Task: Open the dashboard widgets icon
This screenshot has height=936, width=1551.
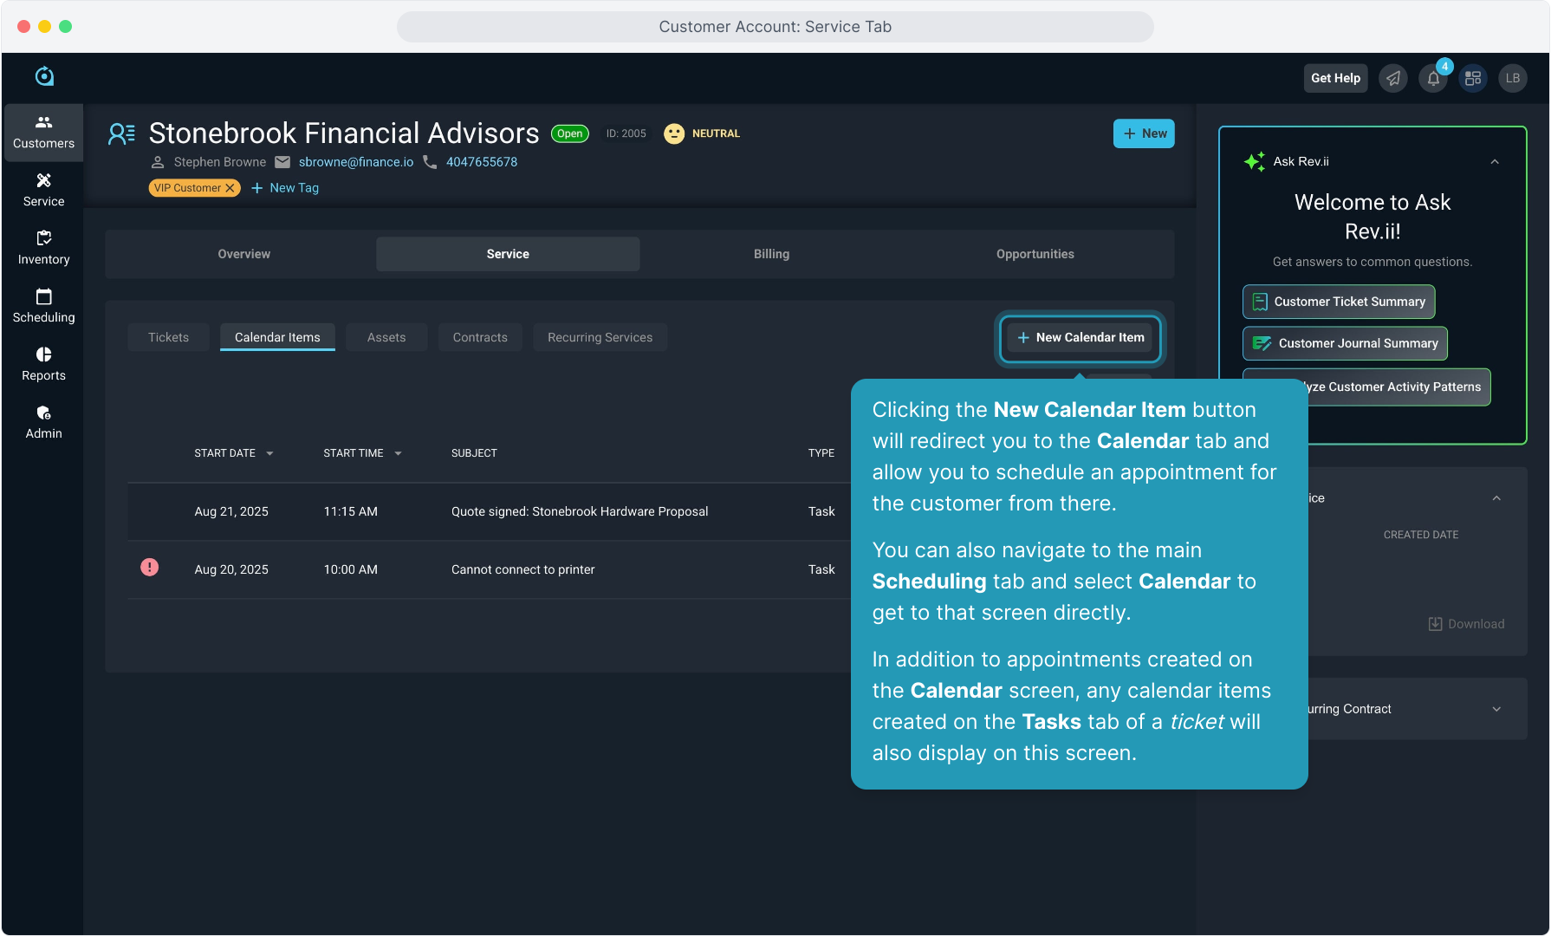Action: pos(1473,79)
